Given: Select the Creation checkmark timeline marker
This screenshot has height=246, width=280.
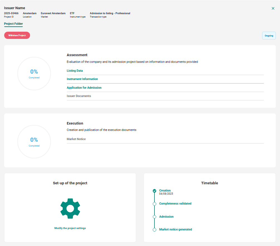Looking at the screenshot, I should pos(154,191).
